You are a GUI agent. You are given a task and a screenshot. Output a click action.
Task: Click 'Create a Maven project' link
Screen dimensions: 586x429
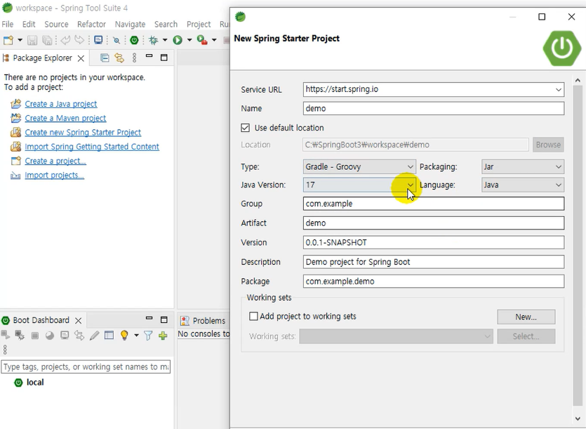[65, 118]
